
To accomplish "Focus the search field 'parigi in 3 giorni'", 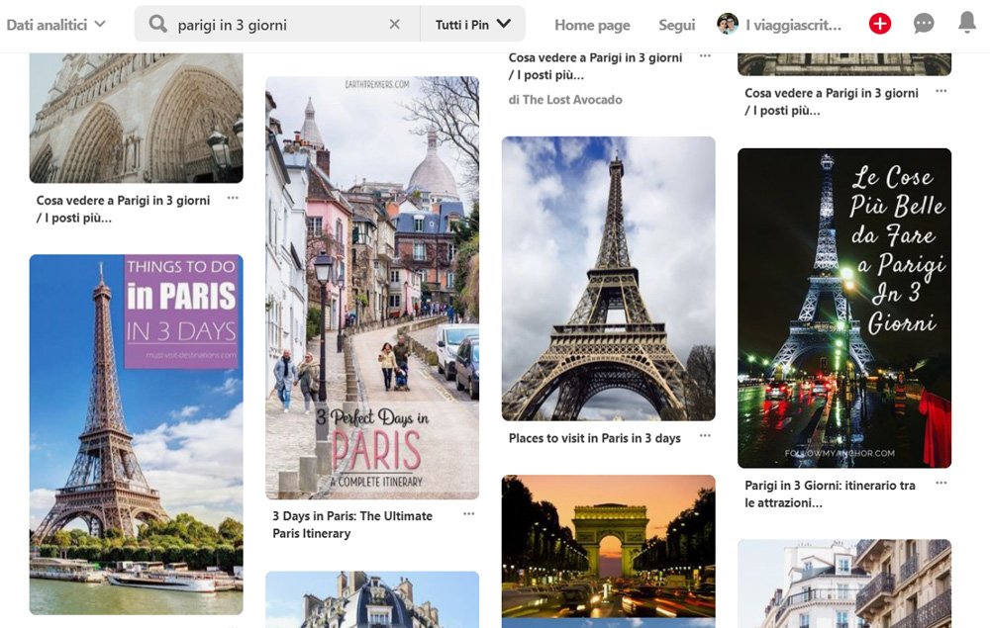I will pos(278,24).
